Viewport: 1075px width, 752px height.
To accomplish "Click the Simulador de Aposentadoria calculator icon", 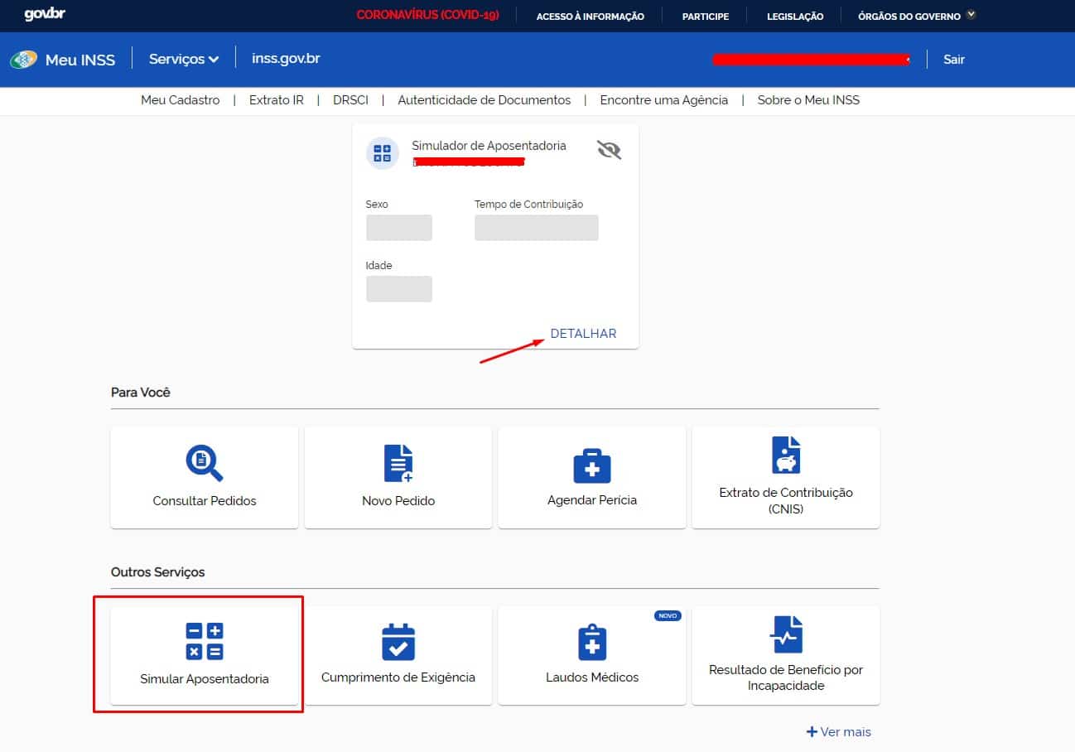I will tap(383, 153).
